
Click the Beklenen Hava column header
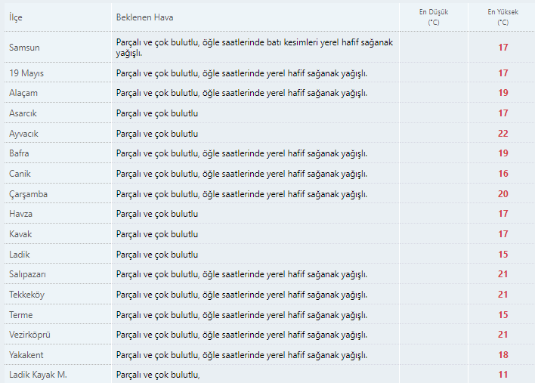point(144,17)
